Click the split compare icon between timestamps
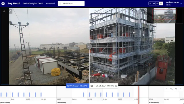The width and height of the screenshot is (184, 104). (92, 86)
